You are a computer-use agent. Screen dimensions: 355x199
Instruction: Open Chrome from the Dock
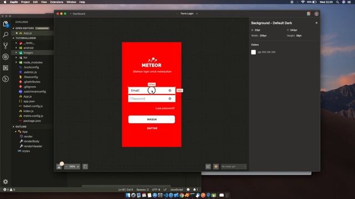181,195
